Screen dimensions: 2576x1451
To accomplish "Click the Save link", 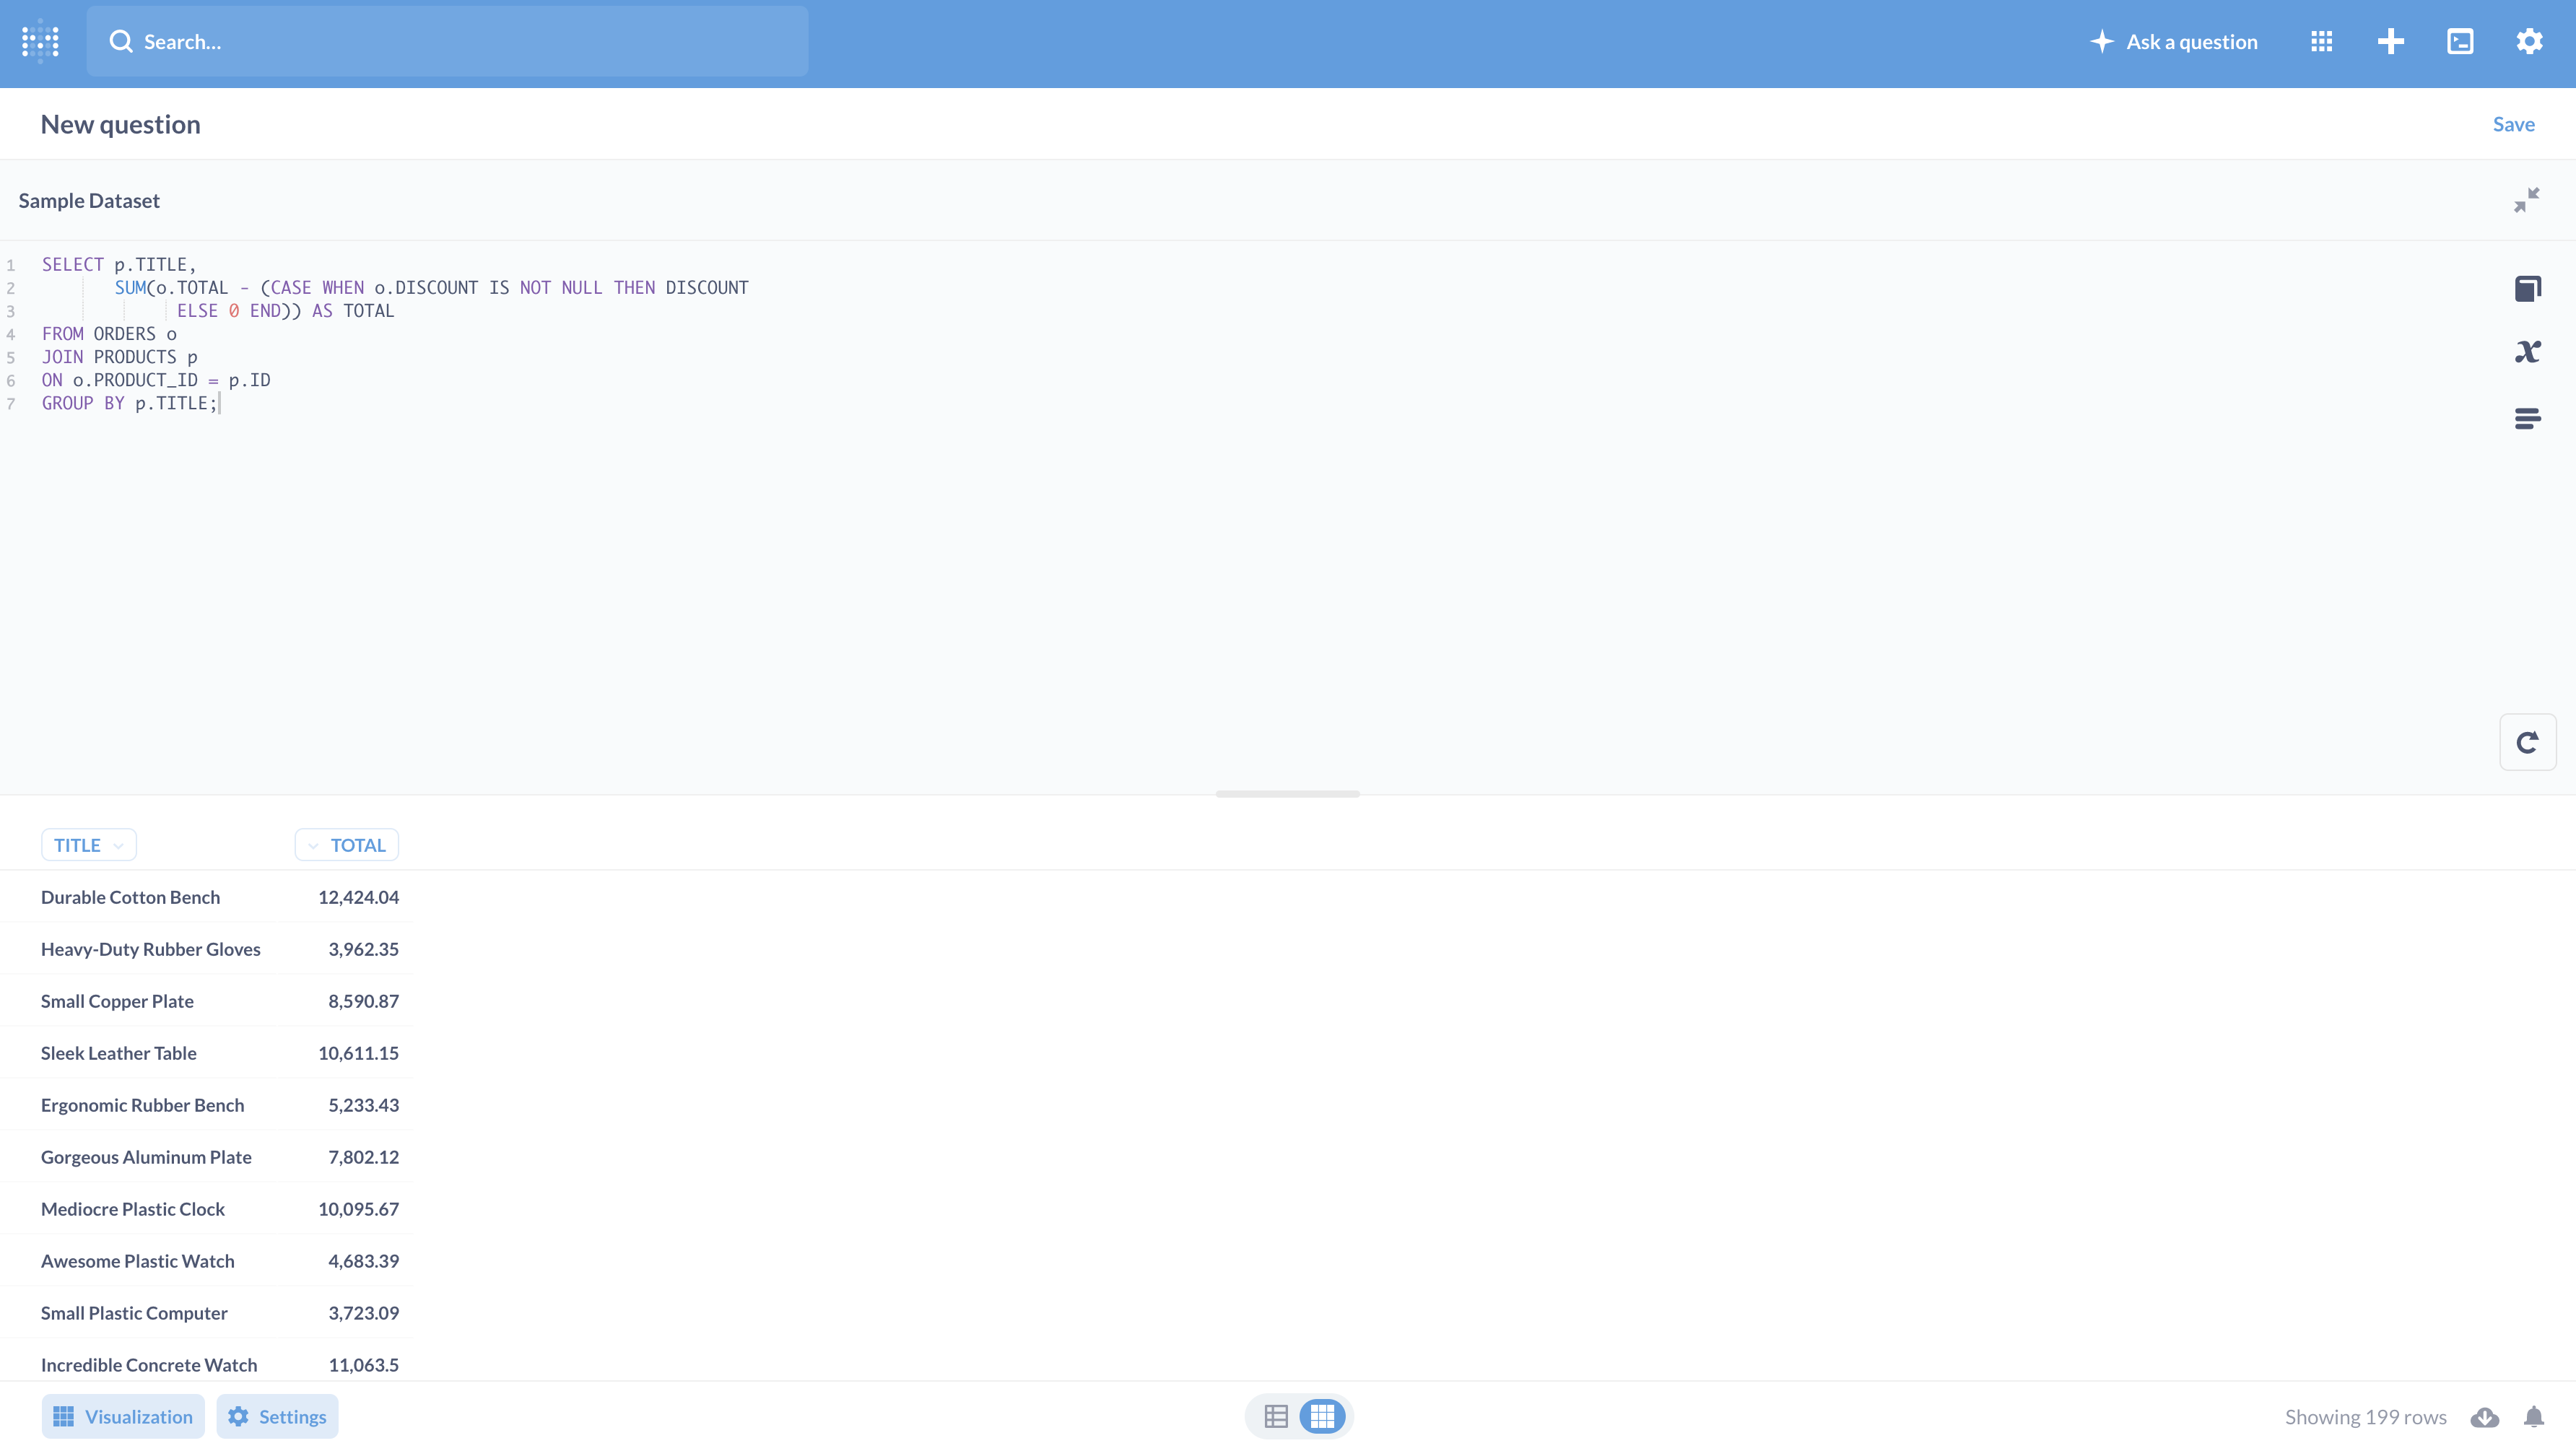I will 2513,124.
